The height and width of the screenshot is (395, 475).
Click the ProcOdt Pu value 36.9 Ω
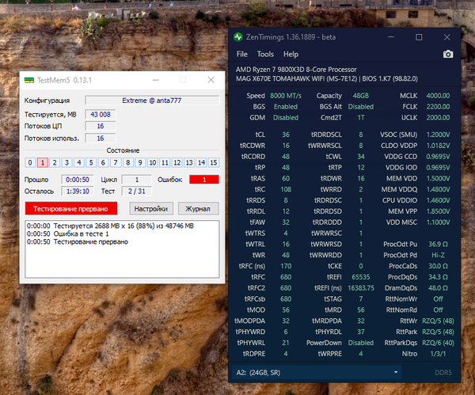pos(438,244)
